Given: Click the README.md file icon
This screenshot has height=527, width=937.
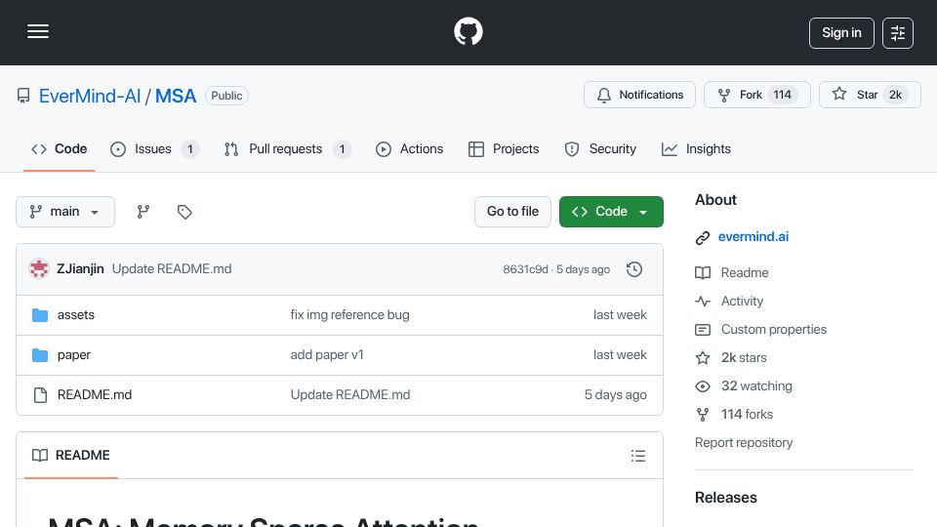Looking at the screenshot, I should (40, 395).
